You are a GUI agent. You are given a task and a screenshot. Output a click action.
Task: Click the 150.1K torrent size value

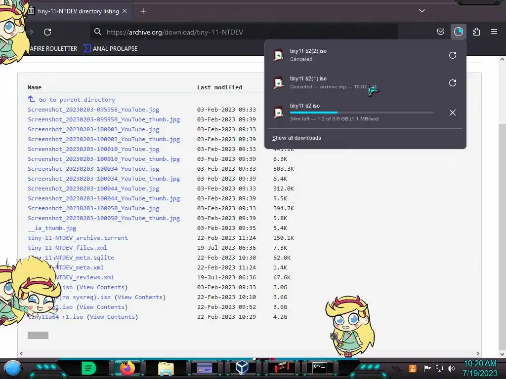click(283, 238)
